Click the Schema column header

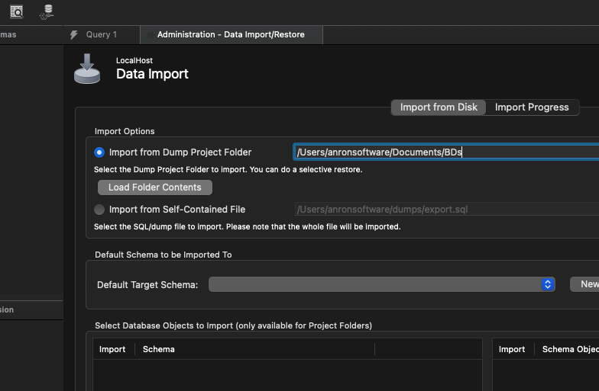point(159,349)
